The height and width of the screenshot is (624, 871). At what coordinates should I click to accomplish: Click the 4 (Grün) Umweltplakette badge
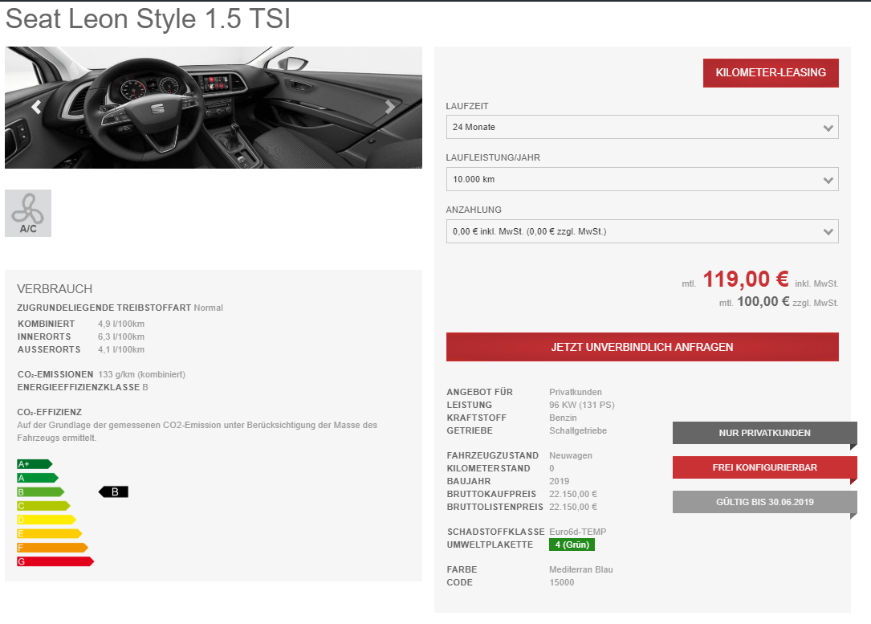[572, 544]
